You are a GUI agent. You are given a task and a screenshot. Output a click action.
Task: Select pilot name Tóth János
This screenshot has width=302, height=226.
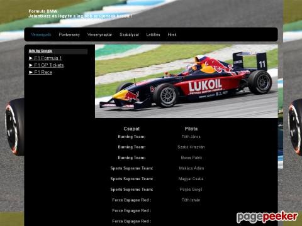coord(191,137)
